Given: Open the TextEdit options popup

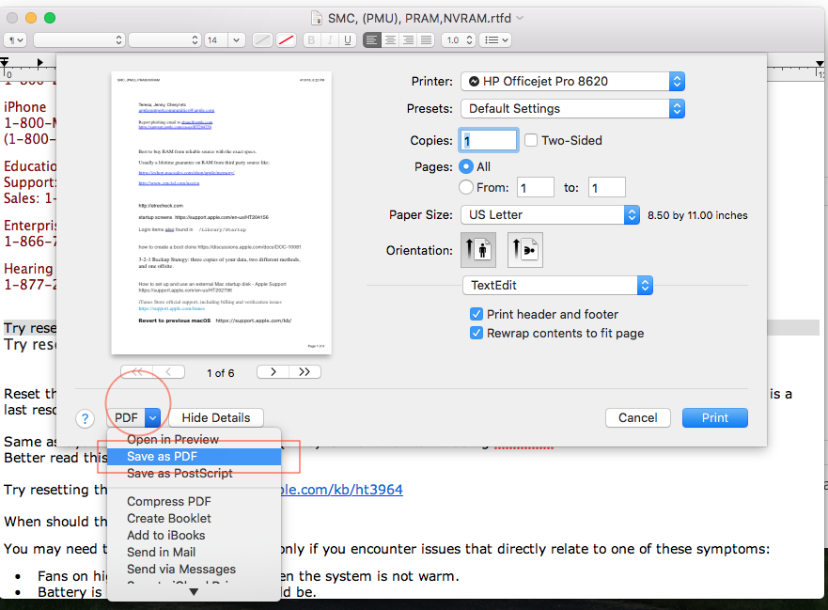Looking at the screenshot, I should pos(557,285).
